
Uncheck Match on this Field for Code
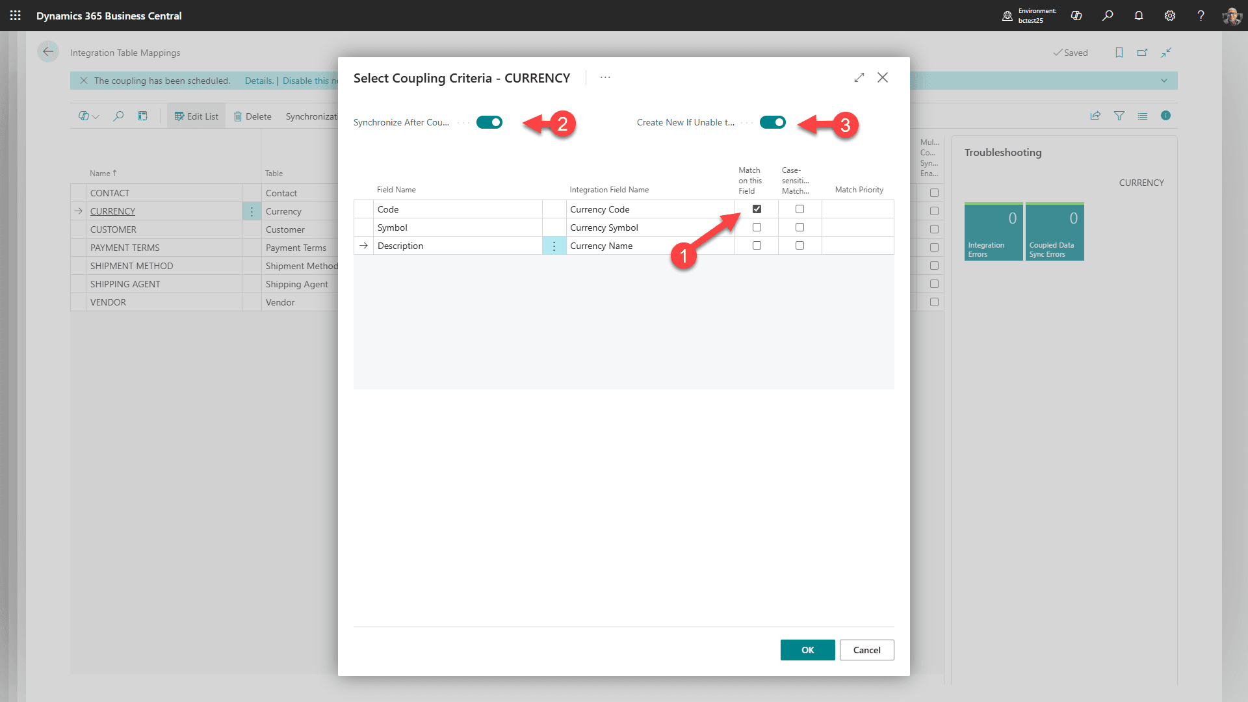point(757,209)
